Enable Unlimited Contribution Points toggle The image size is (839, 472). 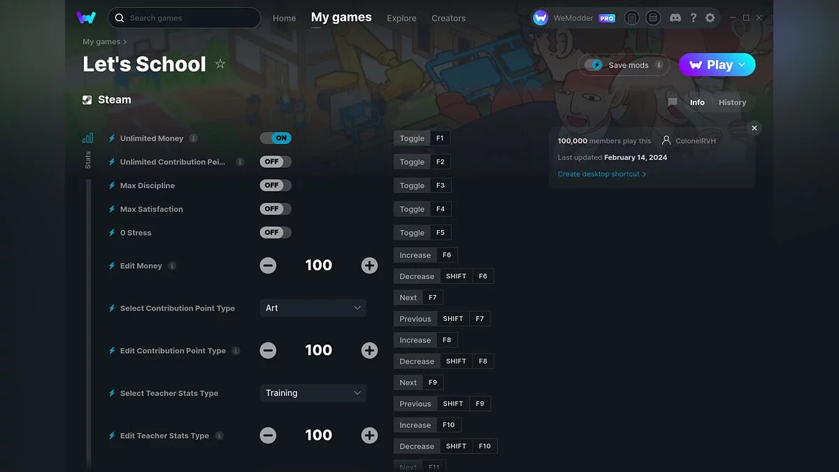click(275, 162)
